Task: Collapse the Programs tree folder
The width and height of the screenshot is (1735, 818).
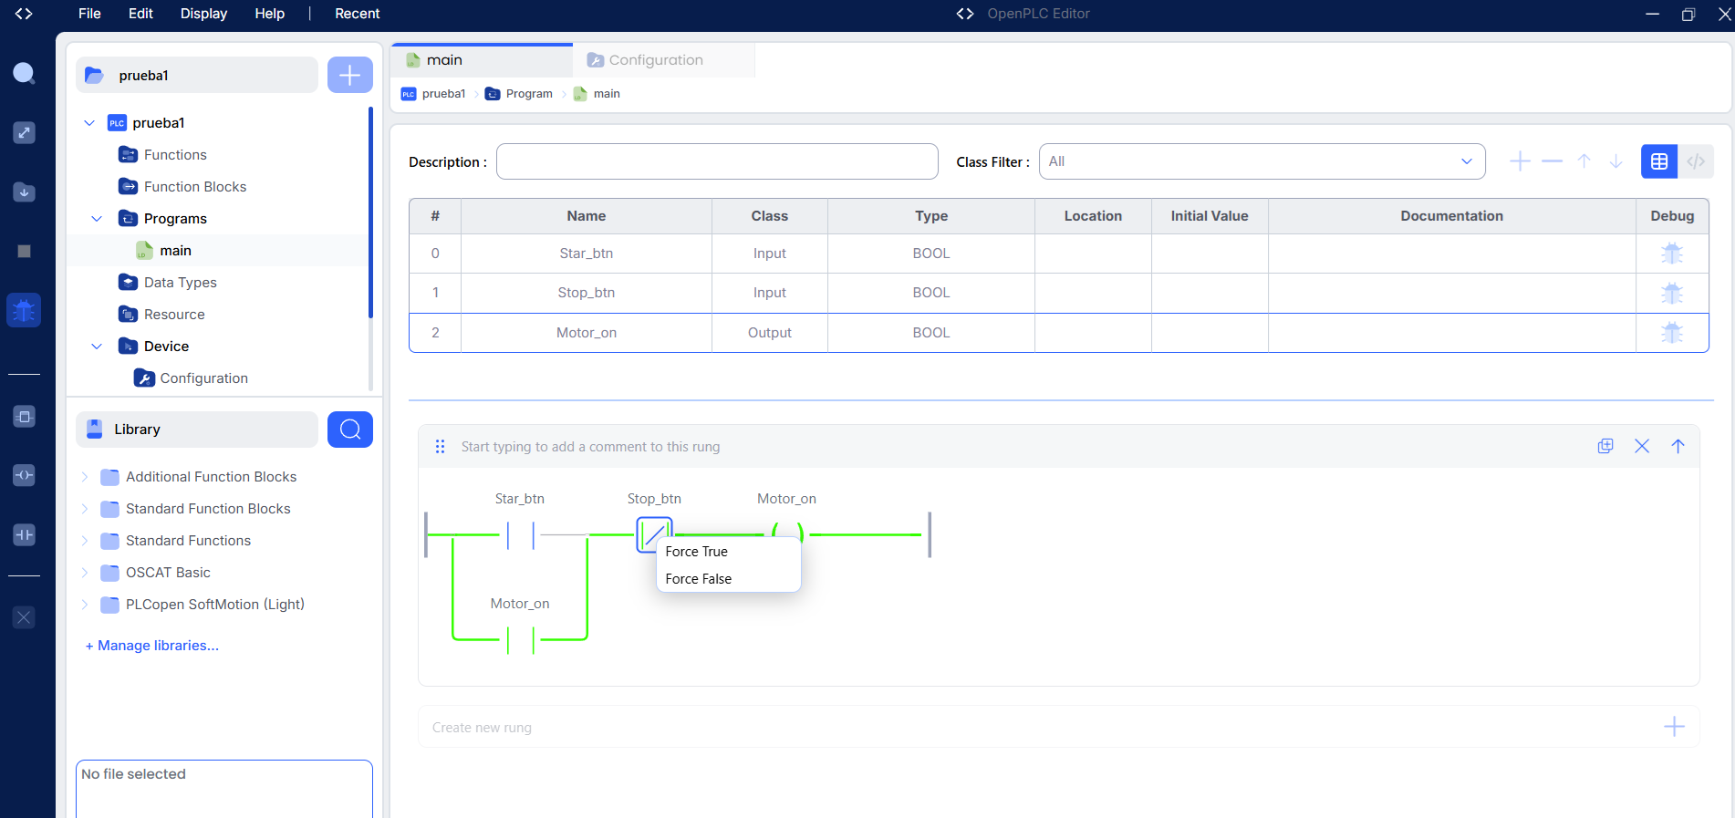Action: click(x=97, y=219)
